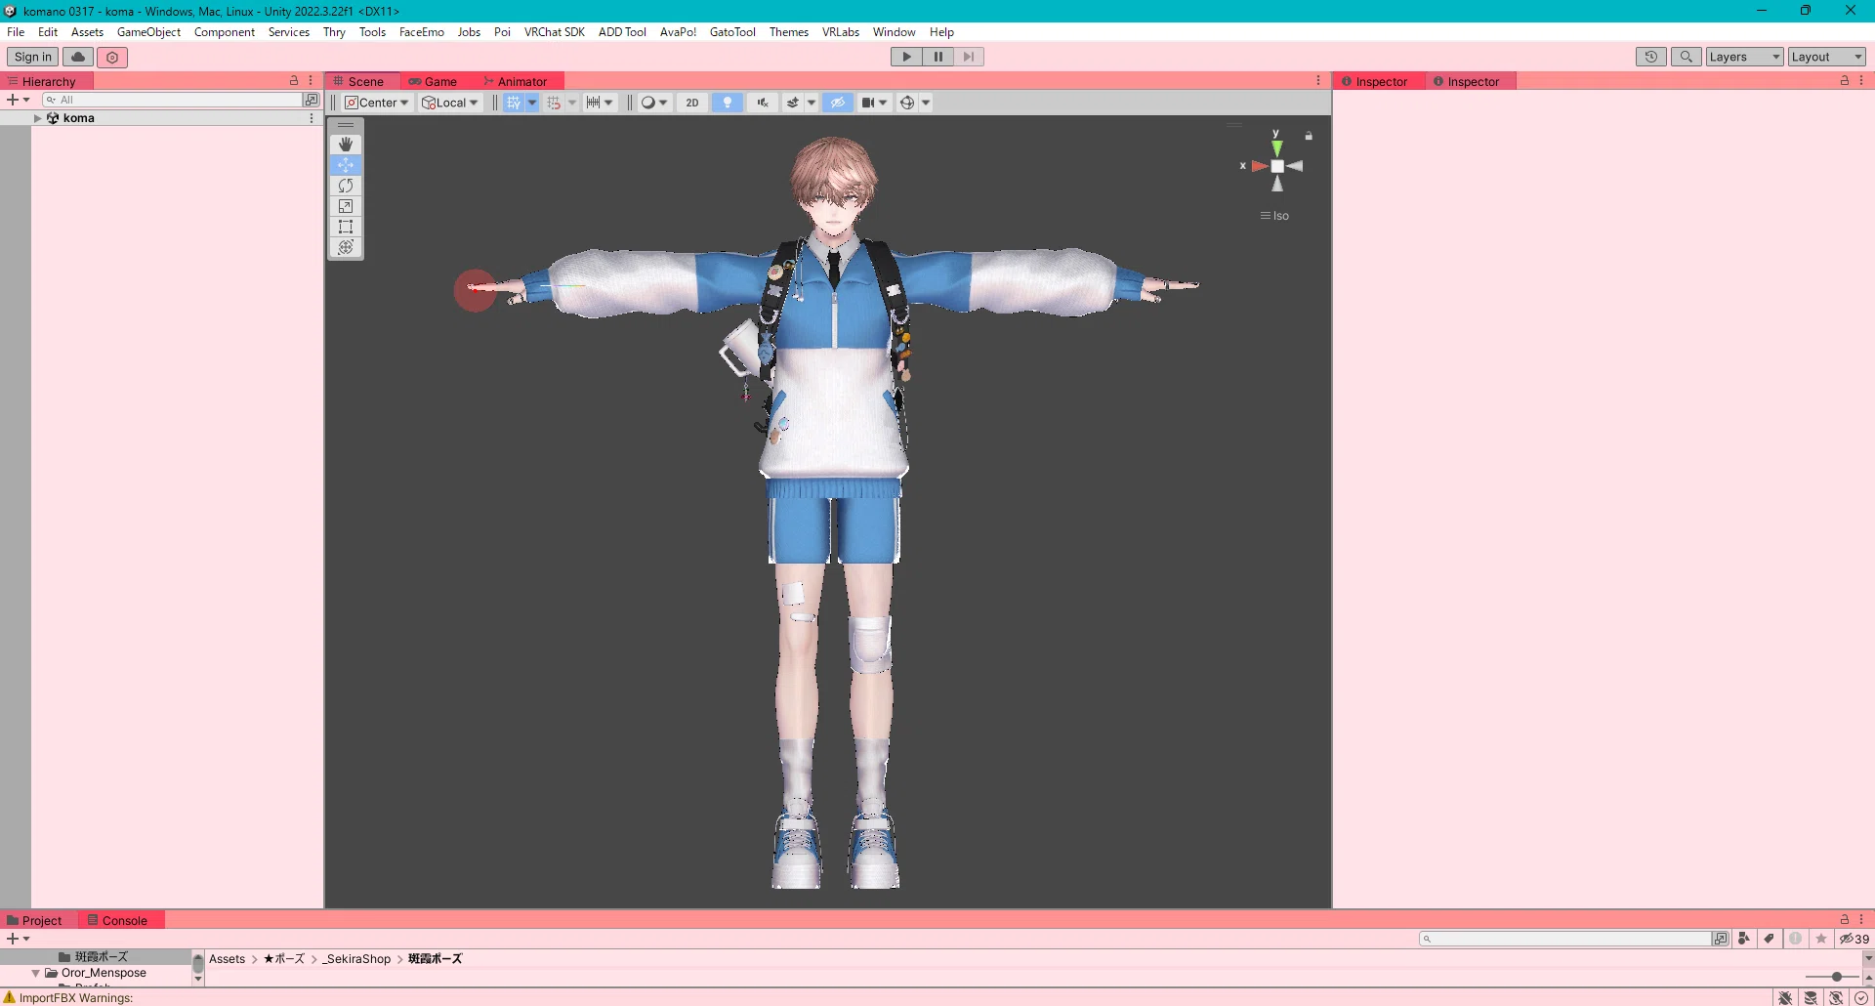Open the Layers dropdown
This screenshot has width=1875, height=1006.
pos(1745,57)
